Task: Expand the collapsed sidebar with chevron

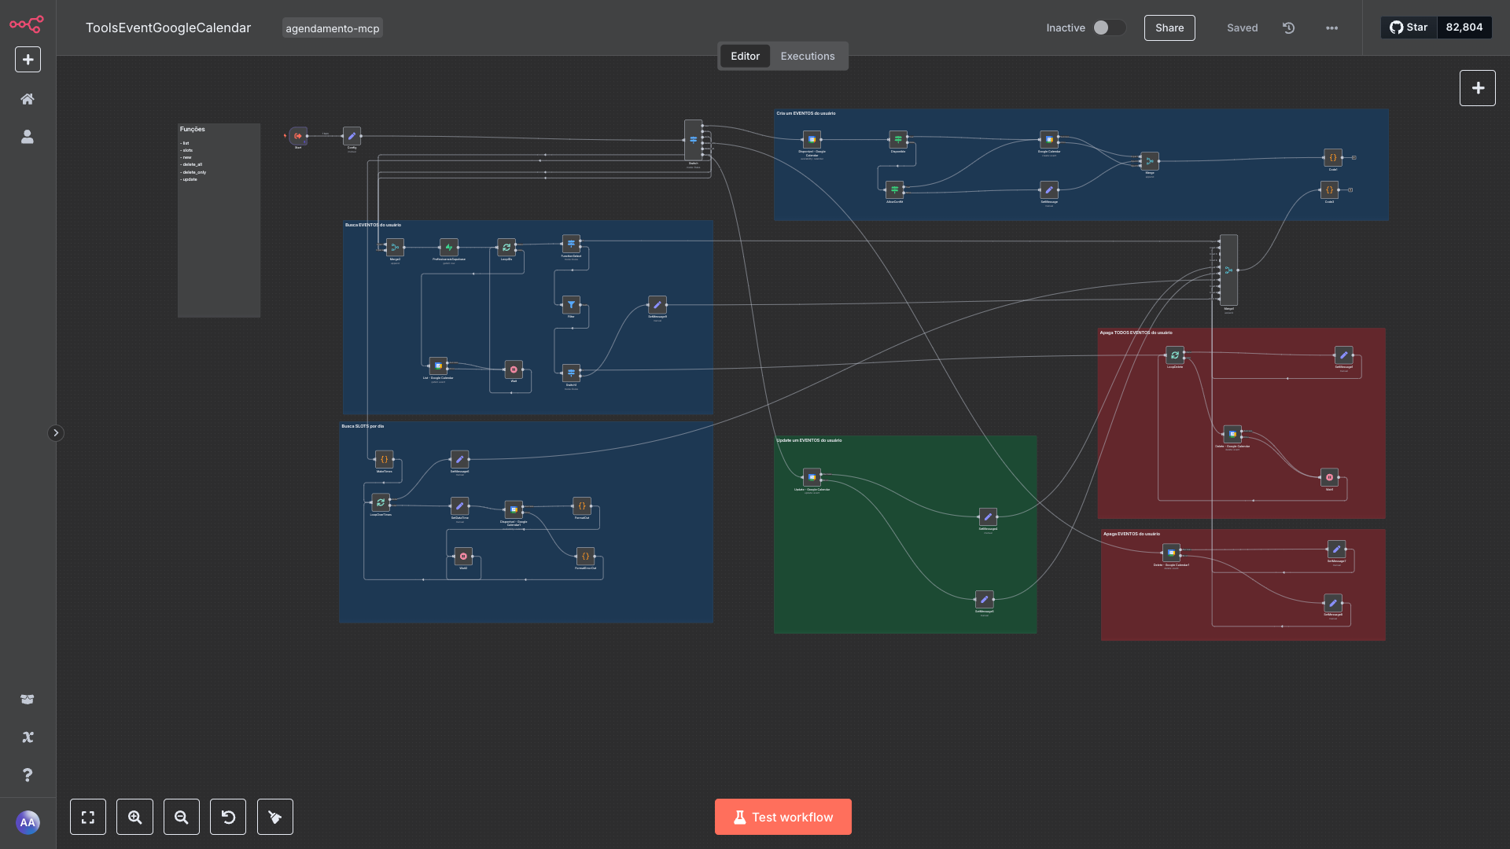Action: (x=56, y=433)
